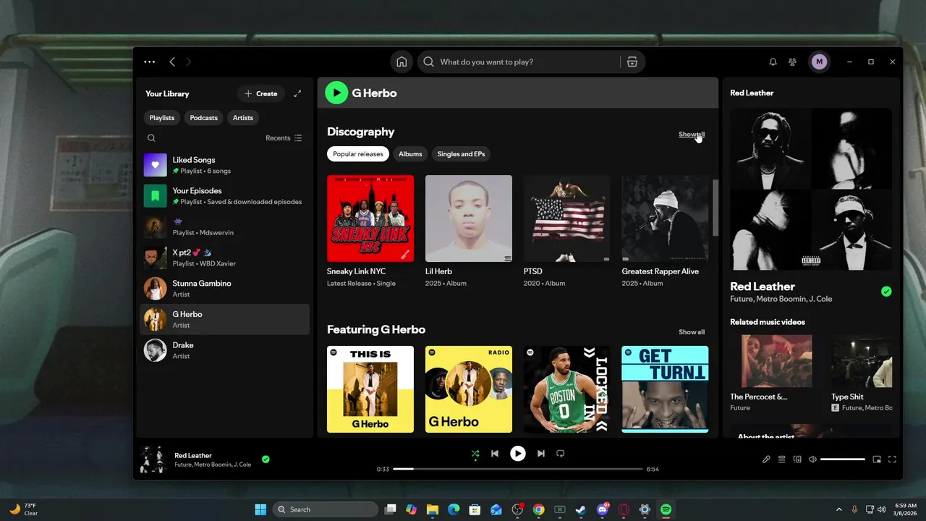Go back with the left arrow

[x=172, y=62]
